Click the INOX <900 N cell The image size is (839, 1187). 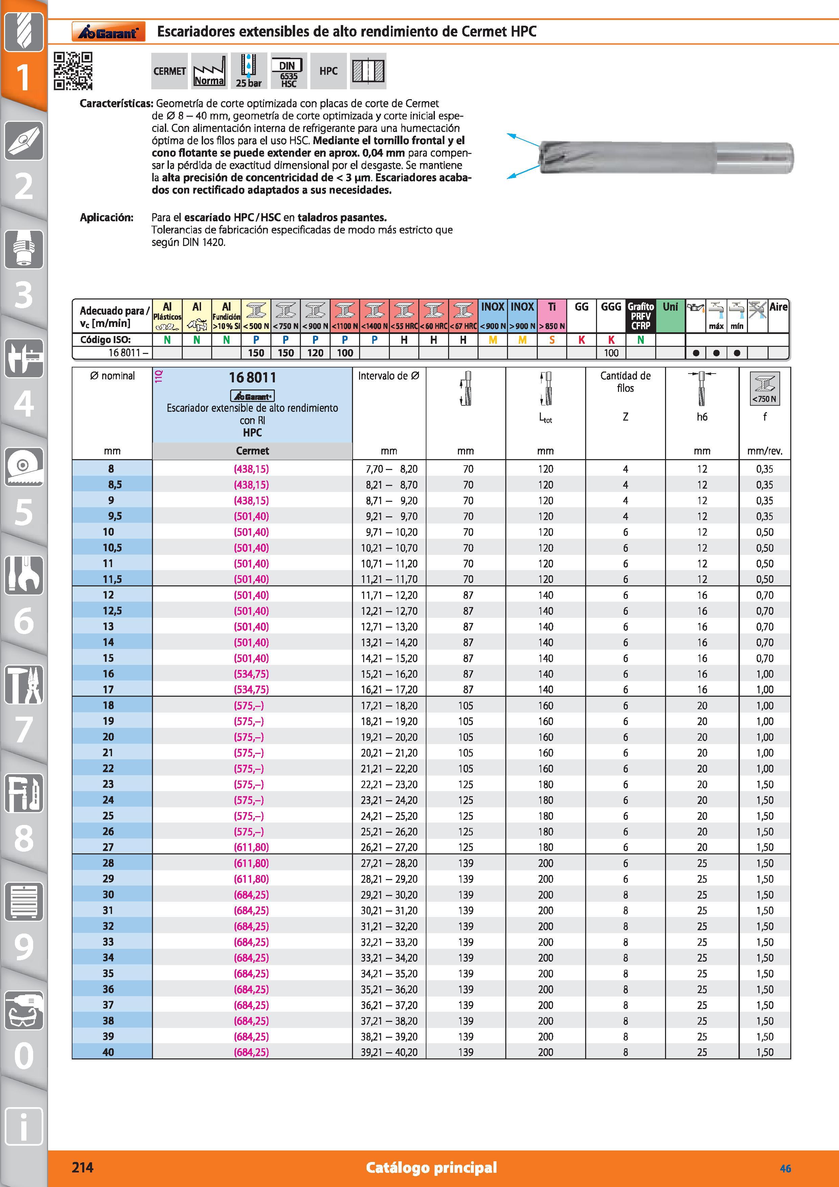(493, 316)
